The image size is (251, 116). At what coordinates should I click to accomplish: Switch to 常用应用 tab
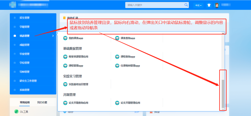[x=25, y=102]
